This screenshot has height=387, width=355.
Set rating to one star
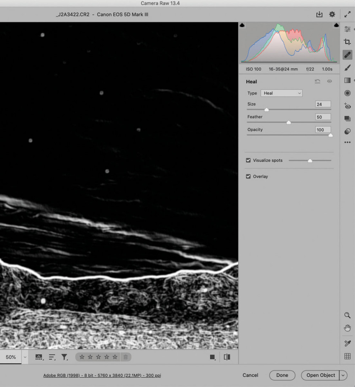[82, 357]
